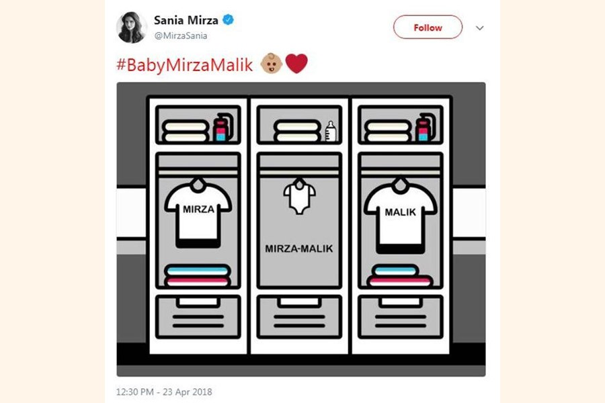This screenshot has height=403, width=605.
Task: Click the baby milk bottle icon
Action: point(331,131)
